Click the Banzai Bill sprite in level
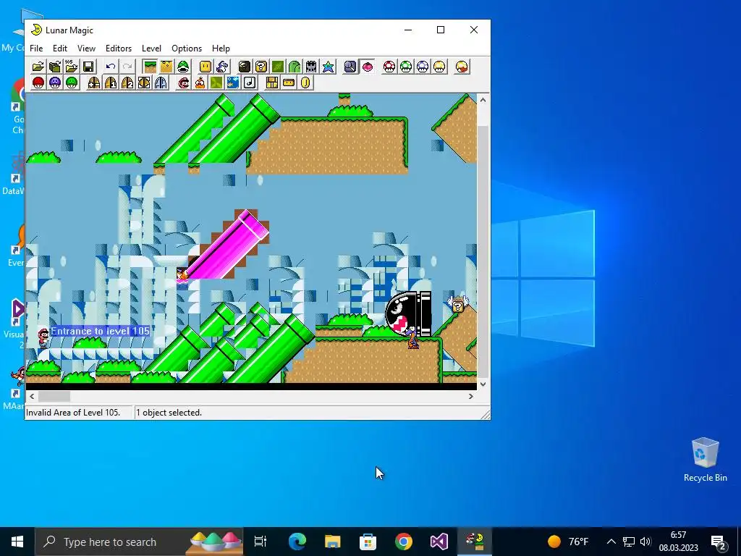This screenshot has width=741, height=556. point(408,314)
